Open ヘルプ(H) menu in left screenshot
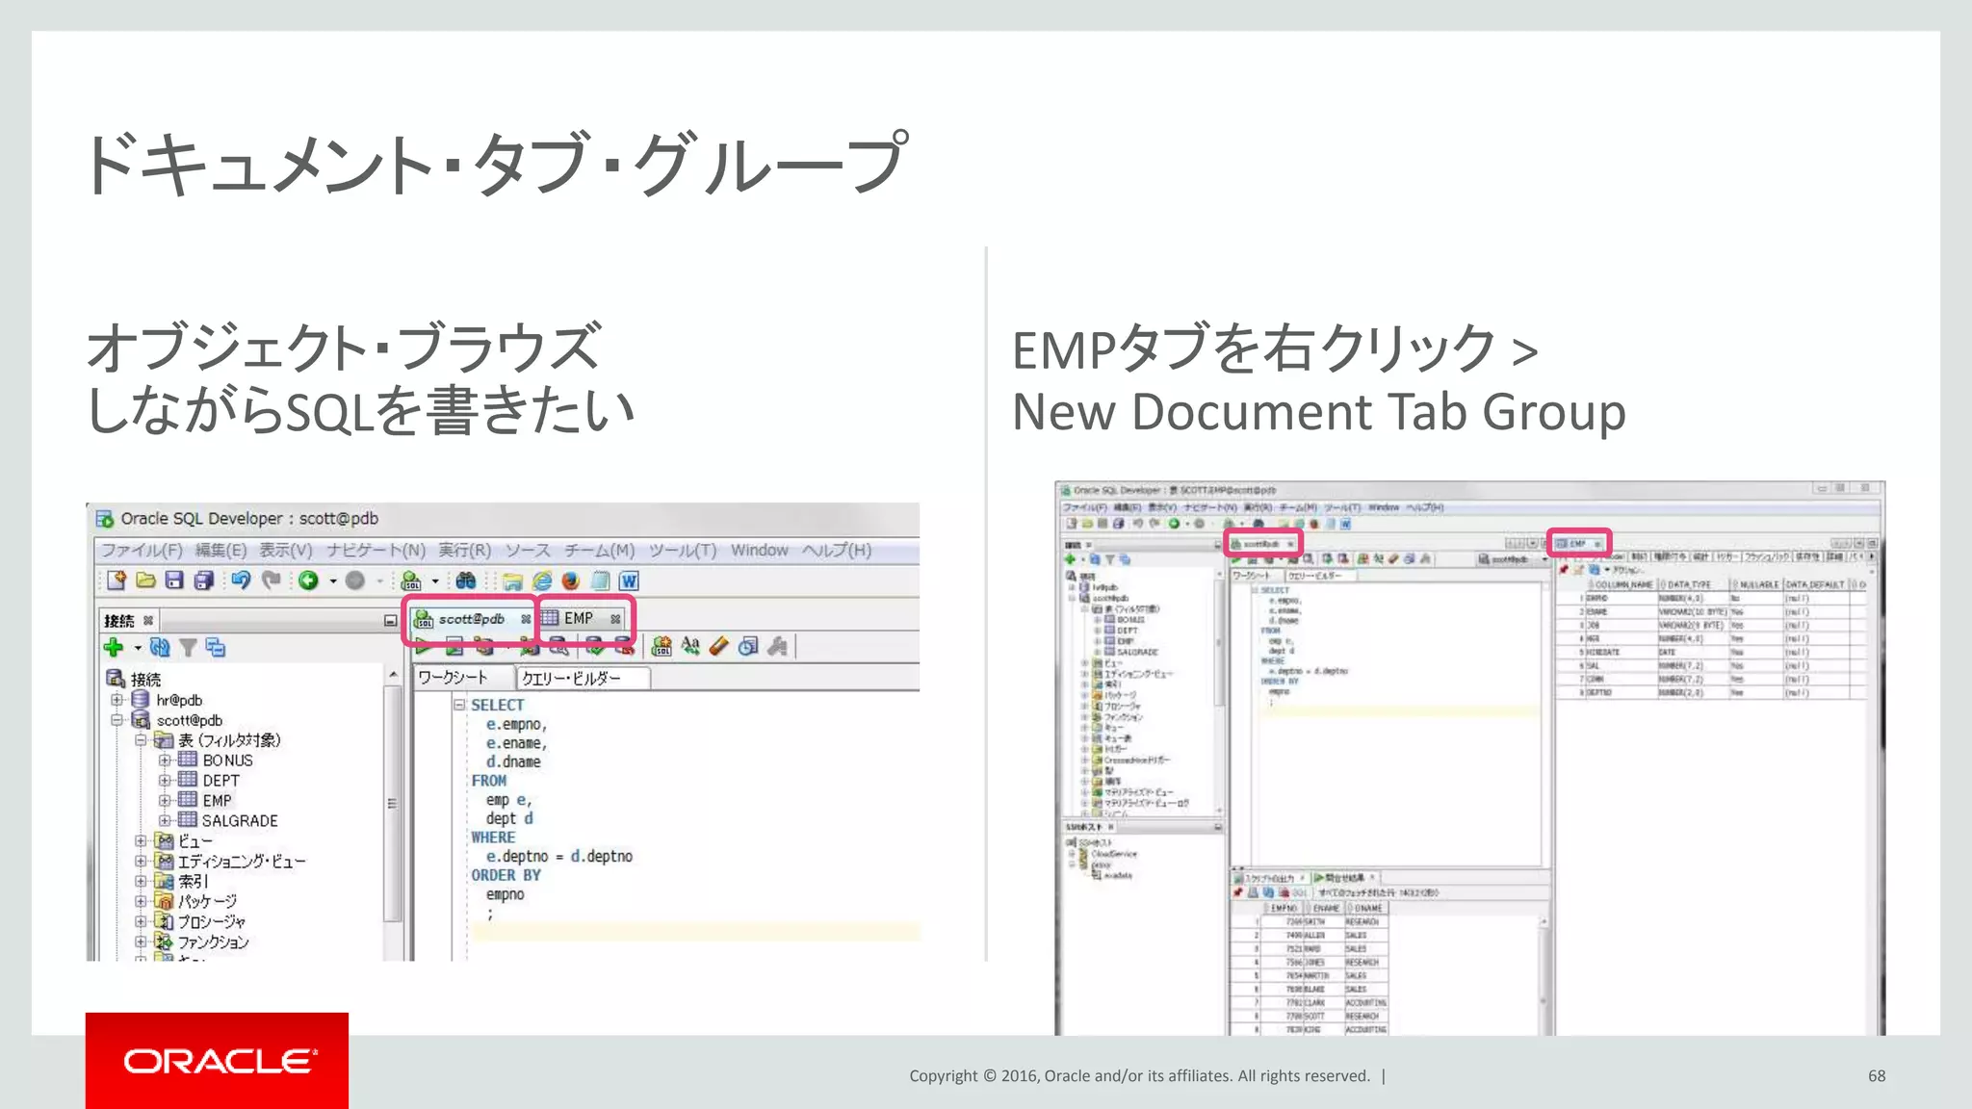 [837, 550]
